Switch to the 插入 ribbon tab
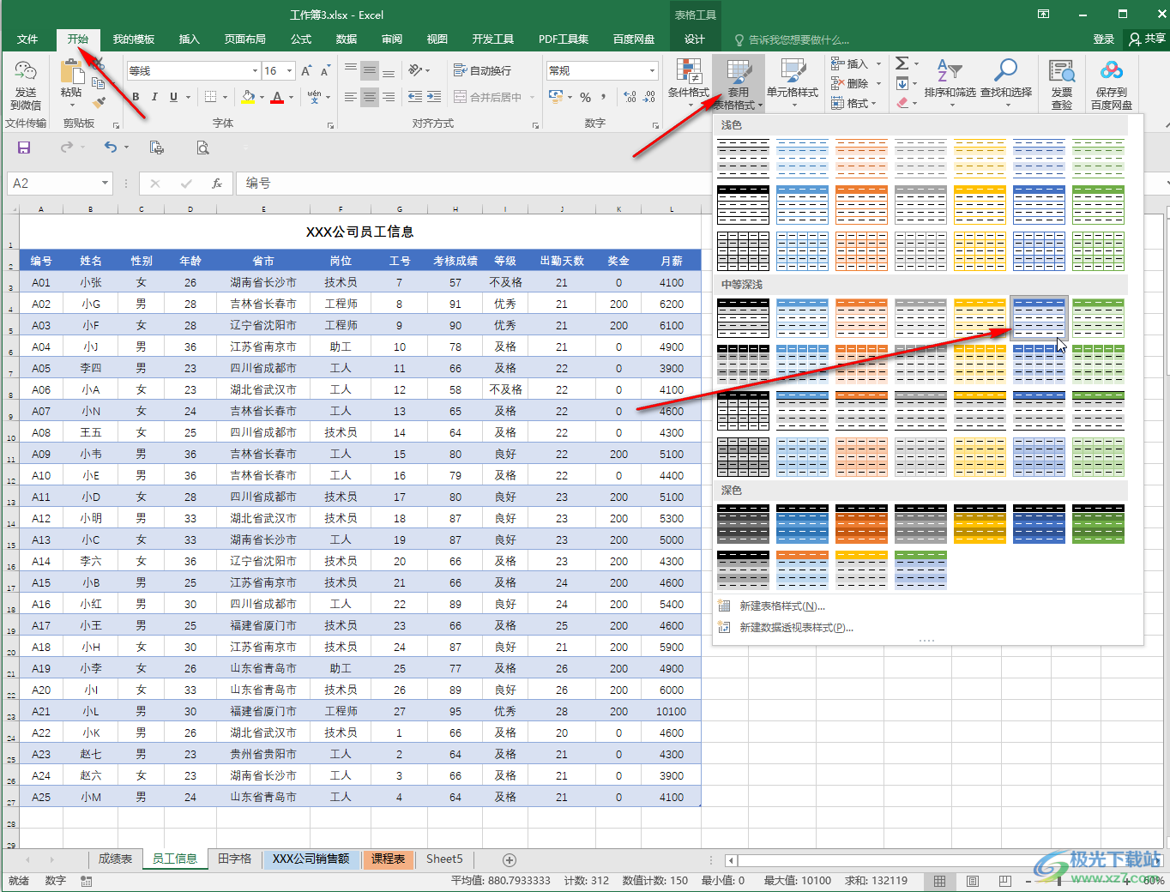The width and height of the screenshot is (1170, 892). [189, 39]
